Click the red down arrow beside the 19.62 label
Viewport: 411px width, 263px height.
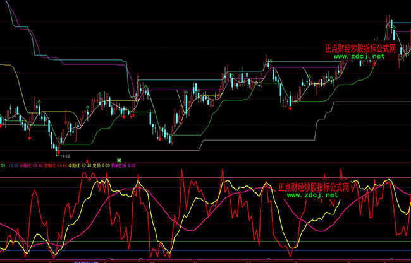[58, 152]
